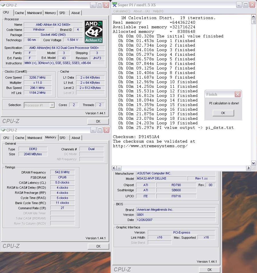Click Super PI vertical scrollbar up arrow
Image resolution: width=257 pixels, height=273 pixels.
254,17
